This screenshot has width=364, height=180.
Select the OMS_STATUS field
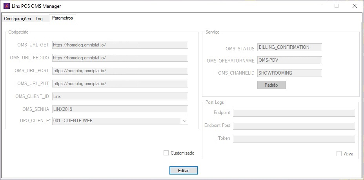[x=289, y=47]
